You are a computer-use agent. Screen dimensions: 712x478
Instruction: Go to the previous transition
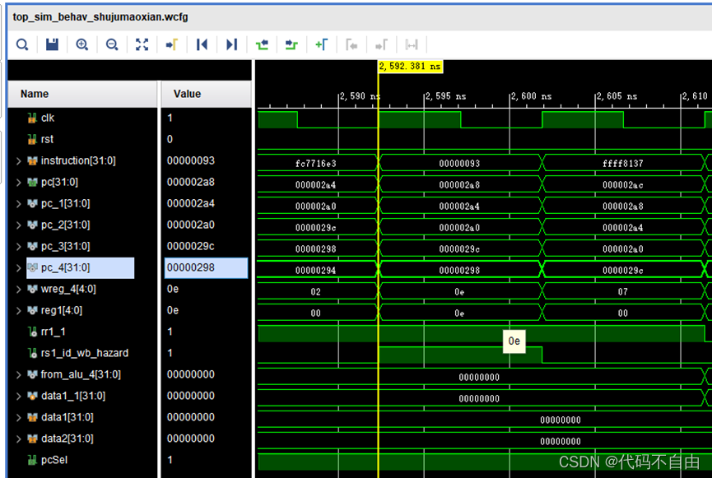click(262, 44)
